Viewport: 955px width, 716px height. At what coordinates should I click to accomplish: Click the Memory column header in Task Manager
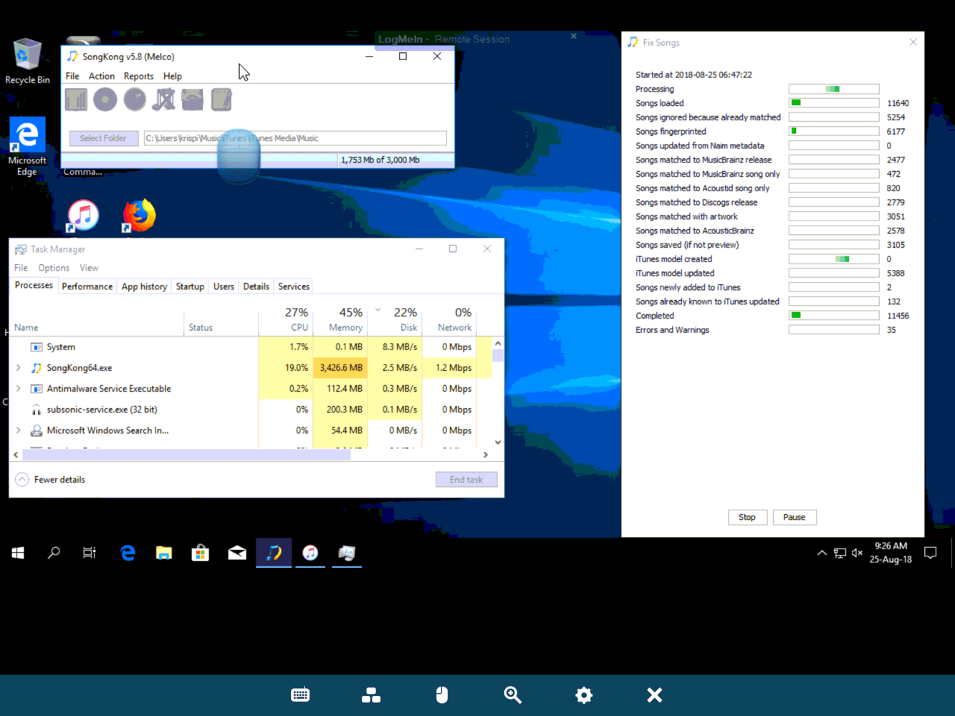pyautogui.click(x=340, y=319)
